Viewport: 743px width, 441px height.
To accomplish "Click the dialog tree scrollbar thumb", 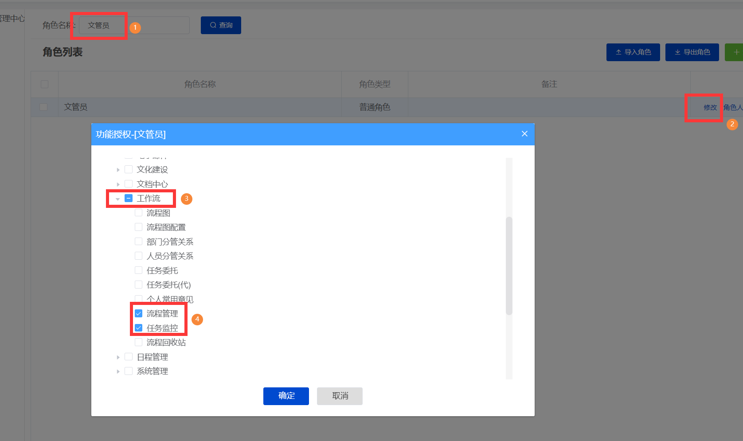I will (x=509, y=266).
